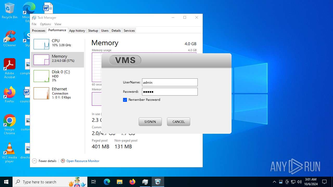
Task: Open the View menu in Task Manager
Action: (x=58, y=24)
